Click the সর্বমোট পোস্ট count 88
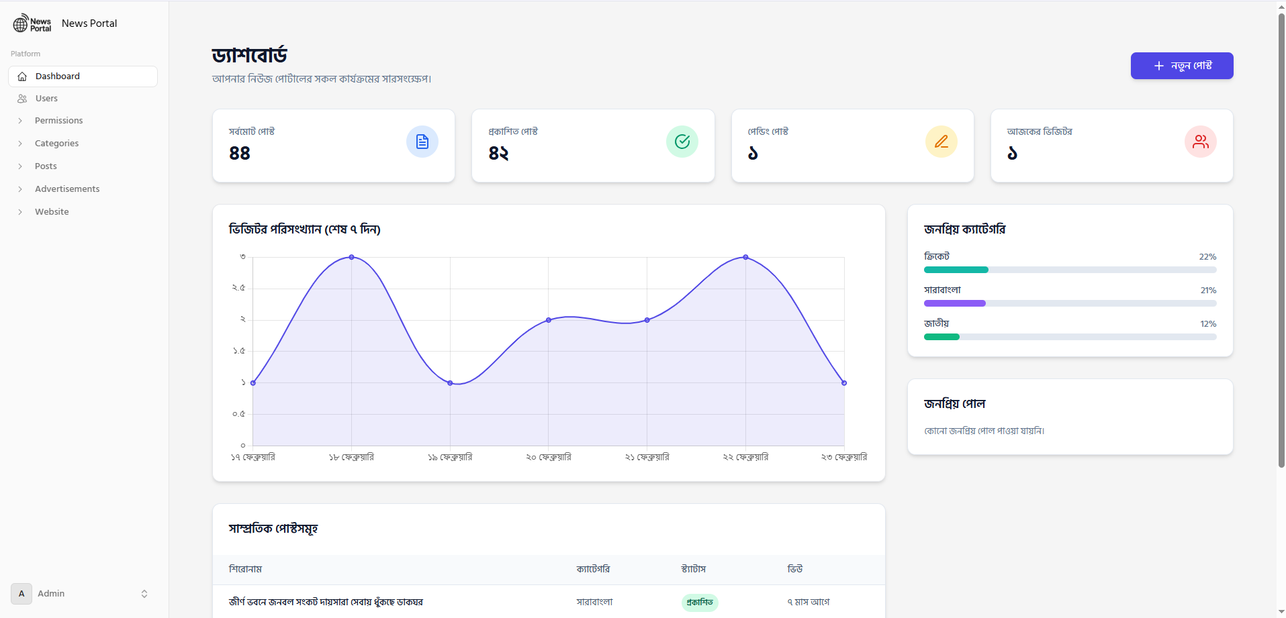 point(240,154)
